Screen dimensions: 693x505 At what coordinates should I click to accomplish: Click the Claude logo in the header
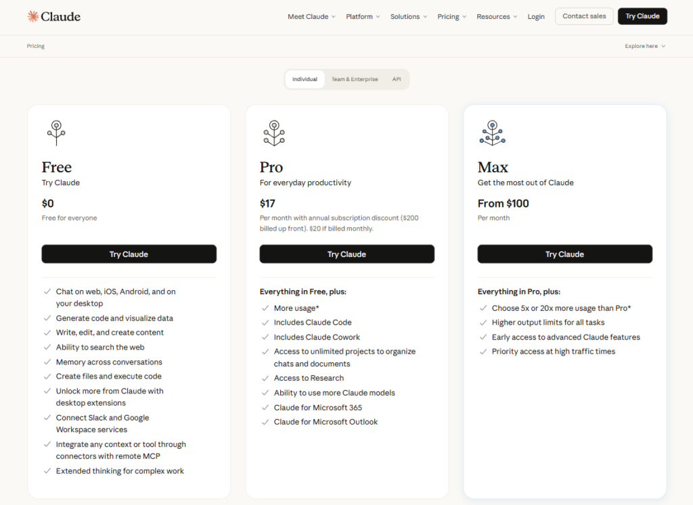(x=54, y=17)
